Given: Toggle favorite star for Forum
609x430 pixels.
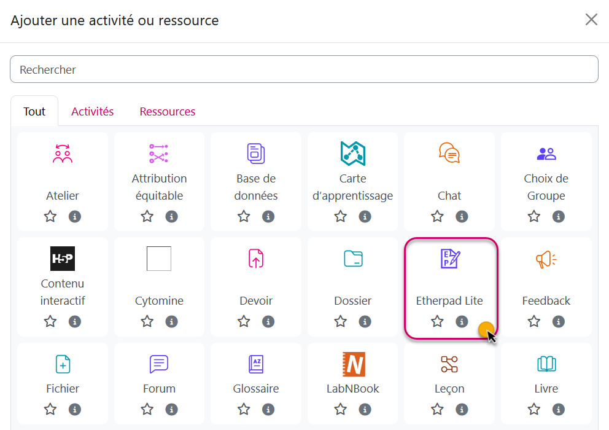Looking at the screenshot, I should [147, 409].
